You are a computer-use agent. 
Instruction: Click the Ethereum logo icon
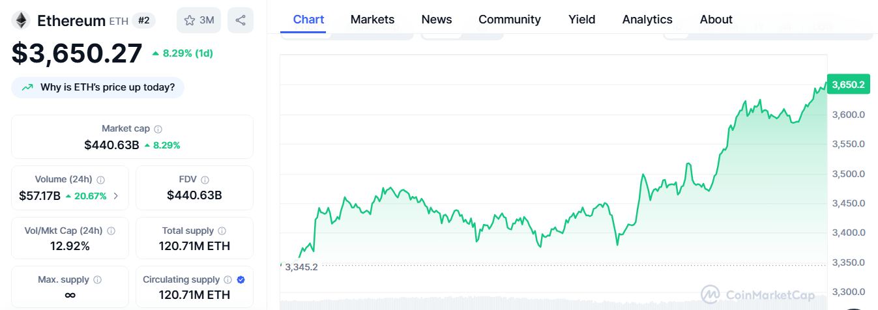click(21, 20)
